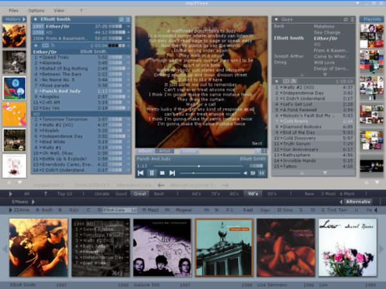
Task: Switch to the Lyrics tab
Action: click(189, 151)
